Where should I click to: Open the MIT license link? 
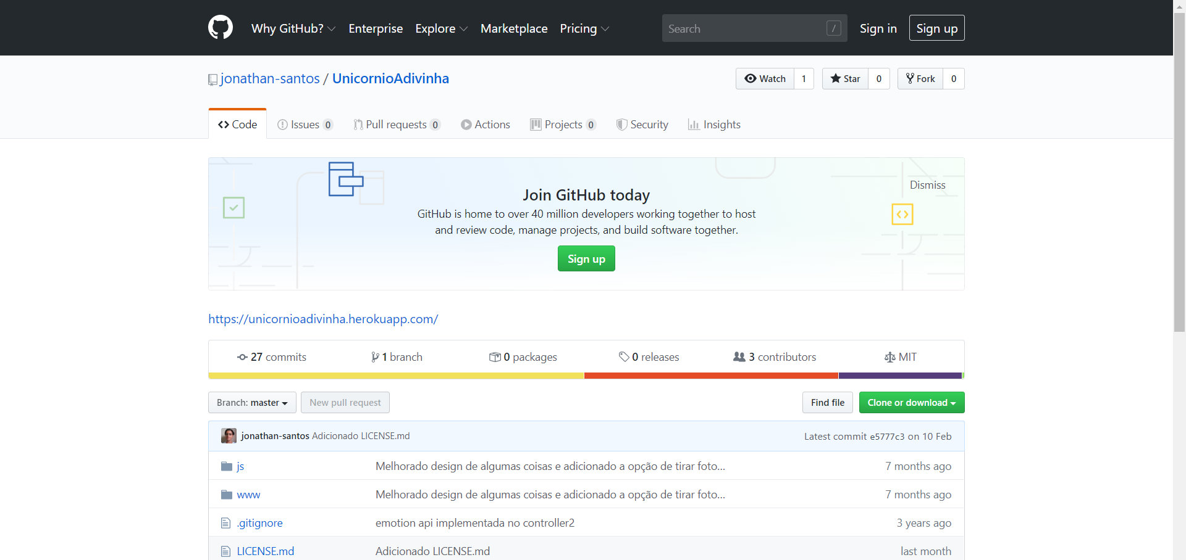pos(901,357)
